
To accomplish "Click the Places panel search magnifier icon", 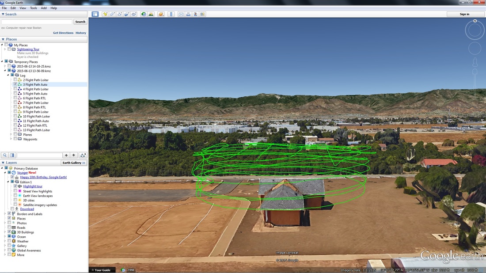I will (x=5, y=155).
